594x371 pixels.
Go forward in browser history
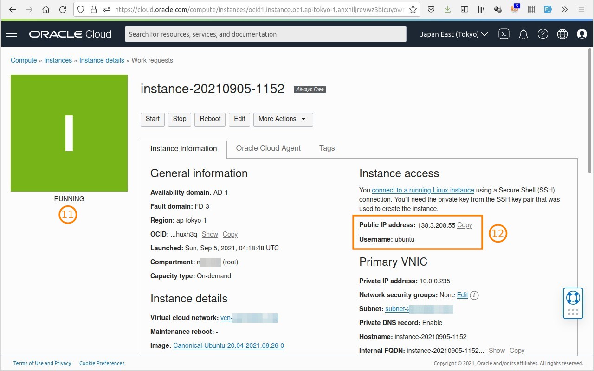click(x=29, y=9)
